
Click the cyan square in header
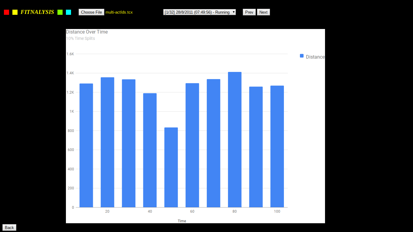[68, 12]
